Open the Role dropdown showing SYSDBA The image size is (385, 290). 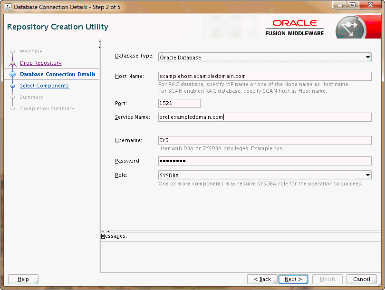[265, 175]
